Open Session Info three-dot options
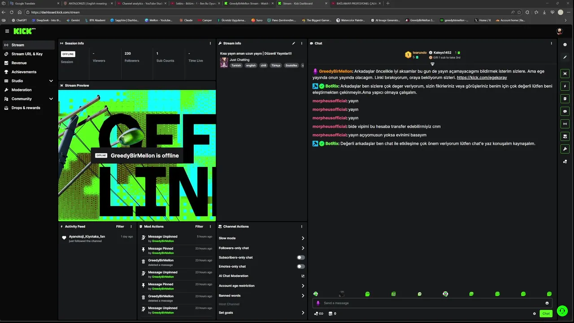The height and width of the screenshot is (323, 574). (x=210, y=44)
